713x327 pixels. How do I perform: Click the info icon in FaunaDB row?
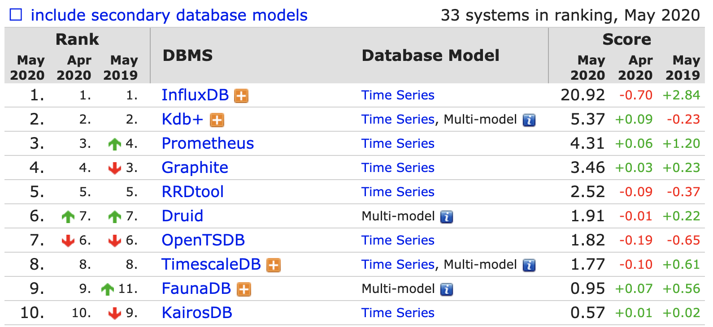447,289
